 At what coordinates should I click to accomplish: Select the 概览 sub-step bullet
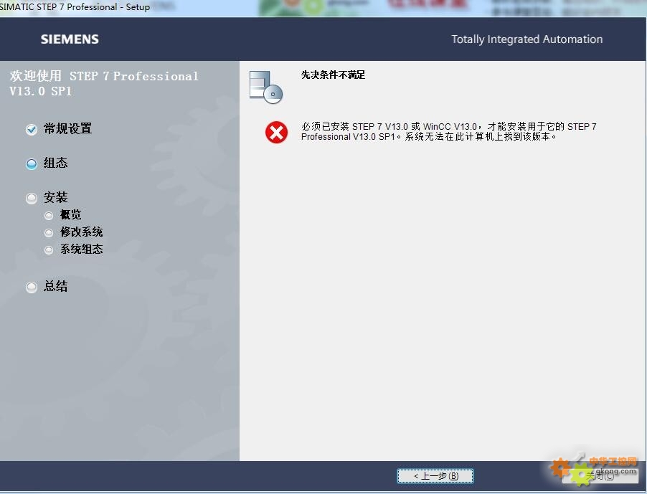point(49,215)
